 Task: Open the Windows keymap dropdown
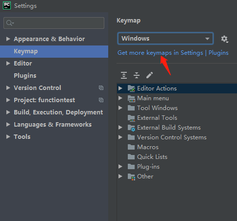(x=166, y=39)
